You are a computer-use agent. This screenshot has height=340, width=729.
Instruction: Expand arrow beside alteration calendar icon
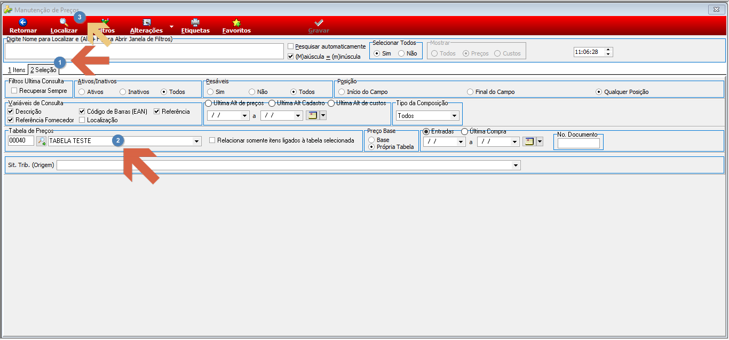coord(323,115)
